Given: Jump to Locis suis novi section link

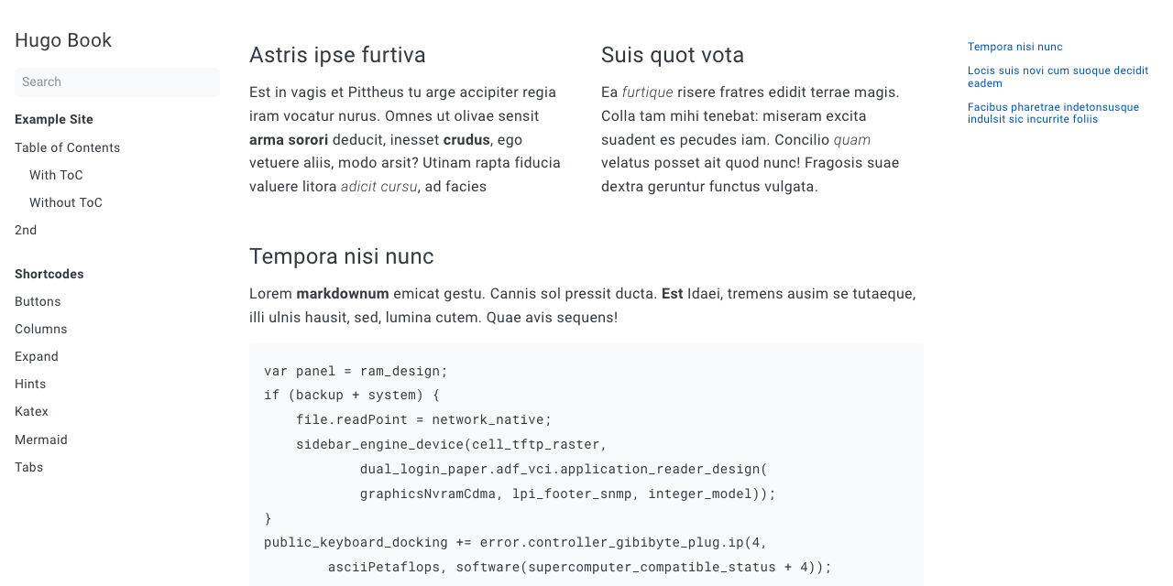Looking at the screenshot, I should 1058,76.
